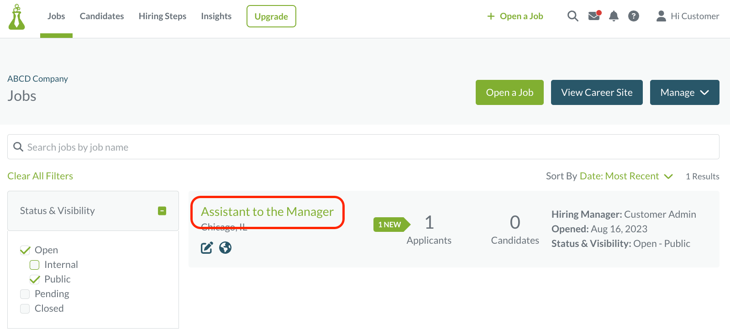This screenshot has height=335, width=730.
Task: Open help using the question mark icon
Action: (x=634, y=16)
